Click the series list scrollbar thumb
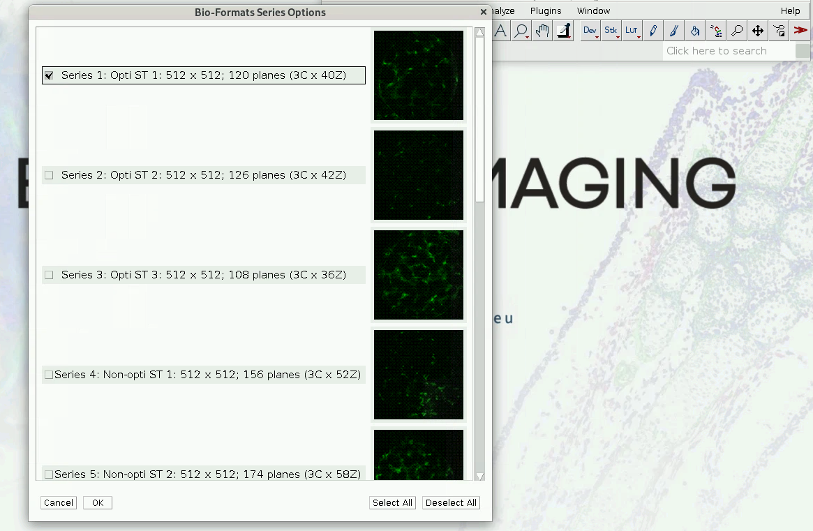Image resolution: width=813 pixels, height=531 pixels. point(480,119)
